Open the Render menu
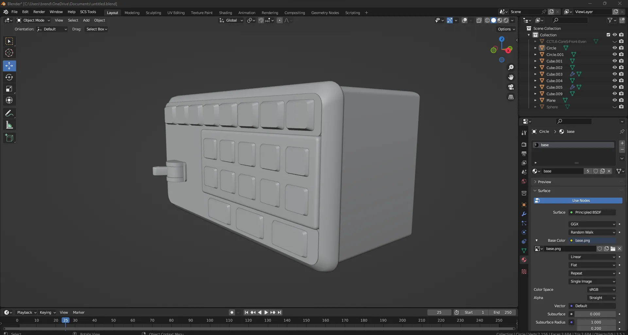The width and height of the screenshot is (628, 335). (x=39, y=12)
